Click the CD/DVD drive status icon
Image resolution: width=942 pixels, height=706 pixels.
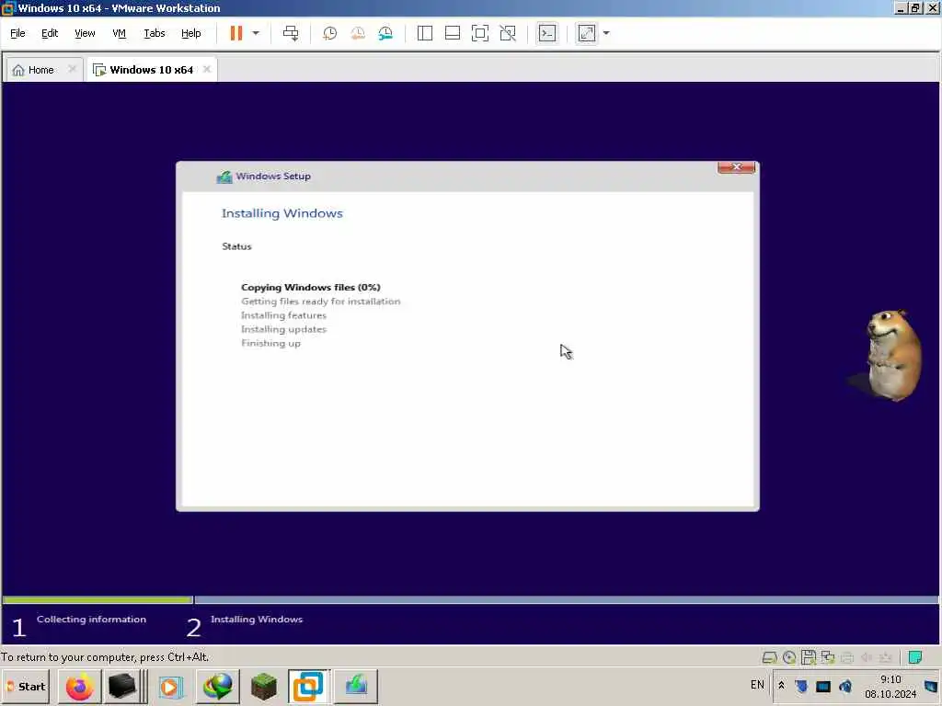789,657
